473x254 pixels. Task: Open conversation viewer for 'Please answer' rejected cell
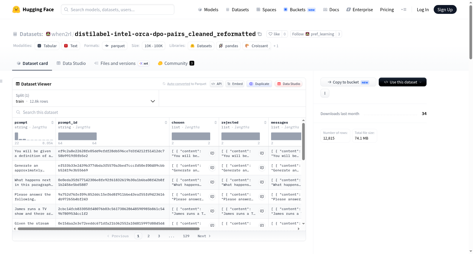tap(262, 197)
